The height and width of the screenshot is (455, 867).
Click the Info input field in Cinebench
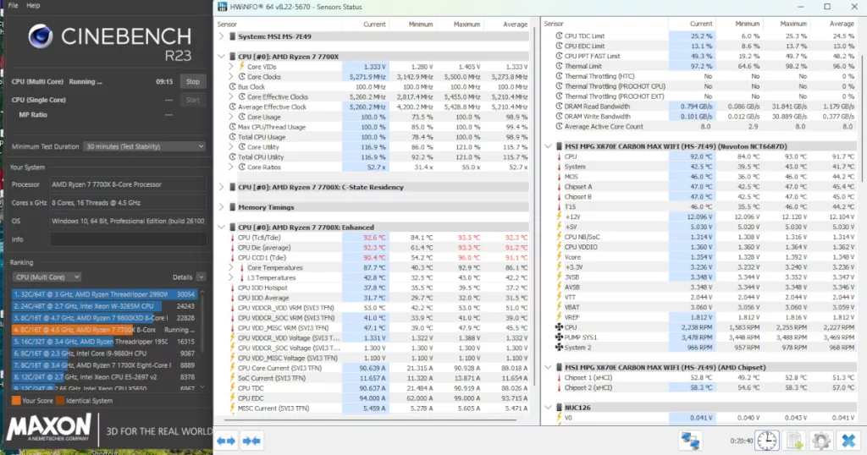tap(129, 239)
